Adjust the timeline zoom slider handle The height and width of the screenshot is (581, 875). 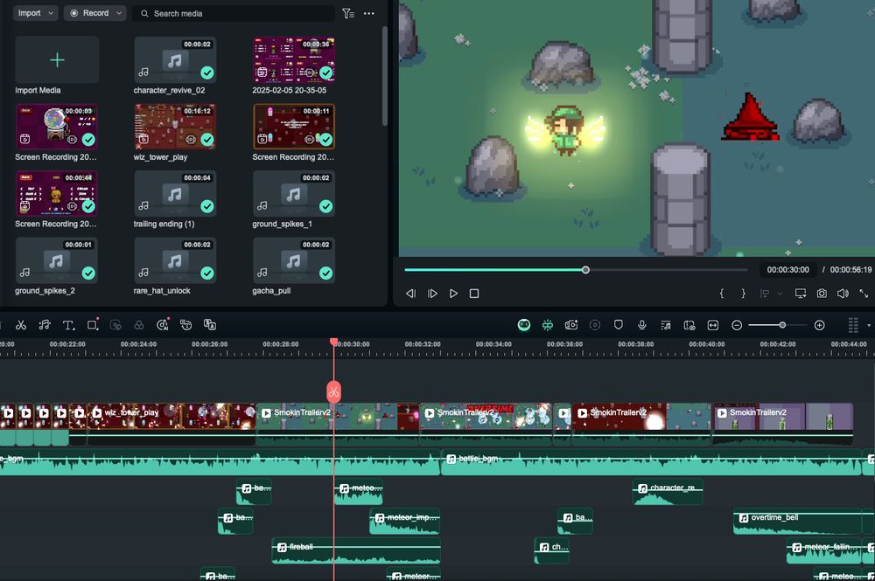tap(782, 325)
